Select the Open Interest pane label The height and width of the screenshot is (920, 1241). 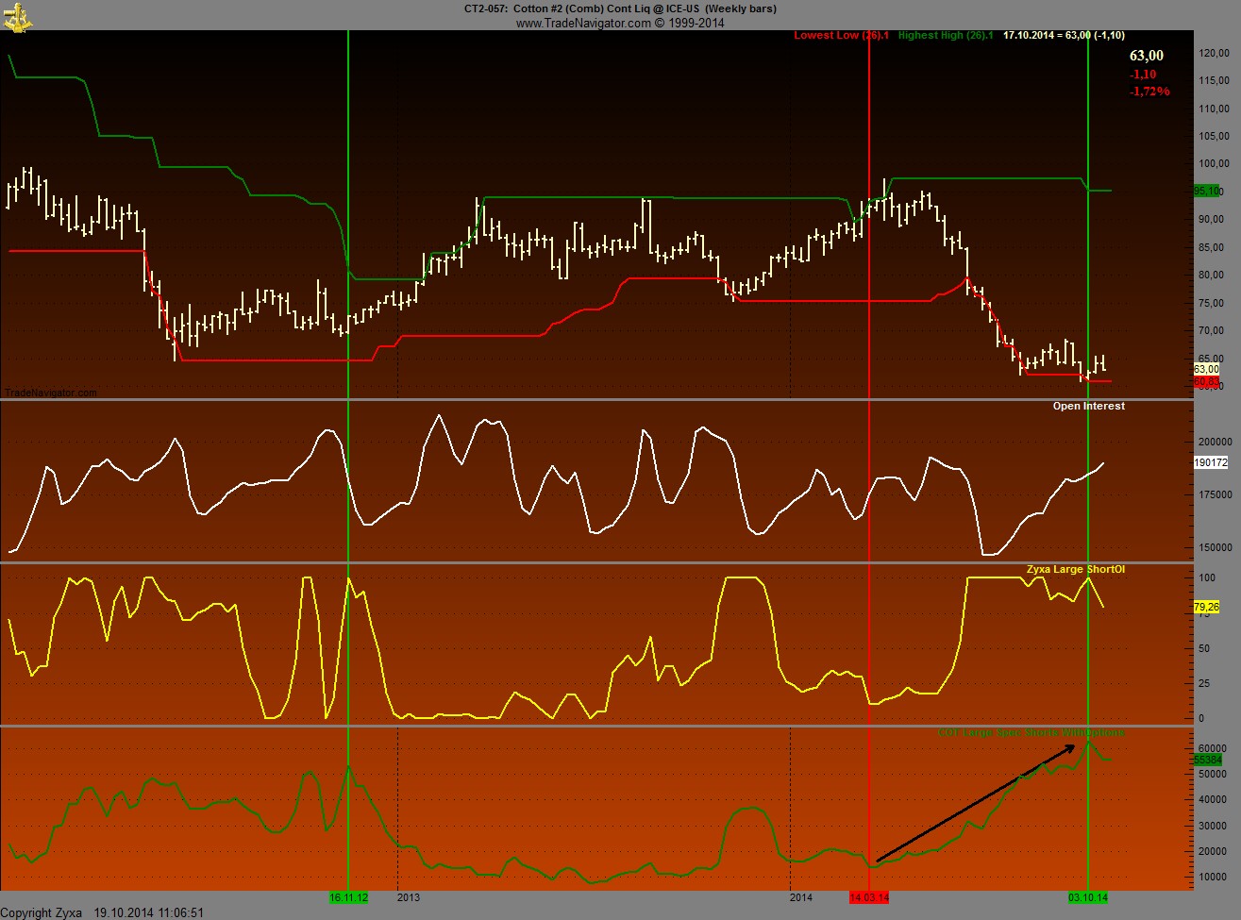point(1089,407)
